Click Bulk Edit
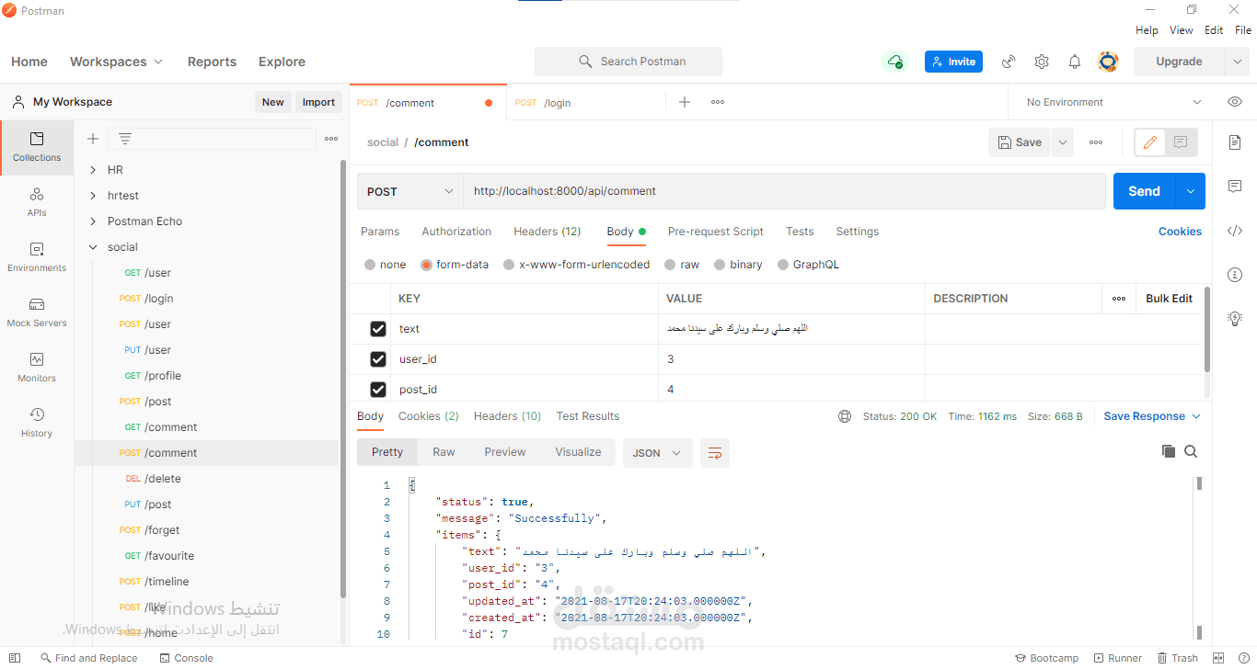1257x669 pixels. (1169, 299)
